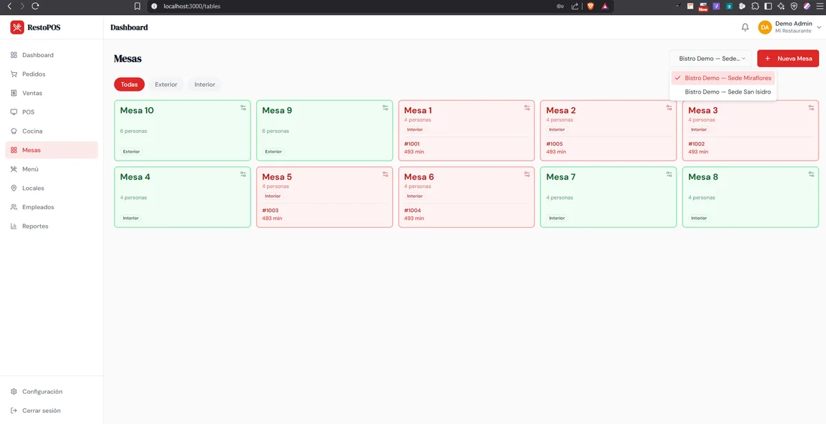826x424 pixels.
Task: Click the password key icon in address bar
Action: pos(561,6)
